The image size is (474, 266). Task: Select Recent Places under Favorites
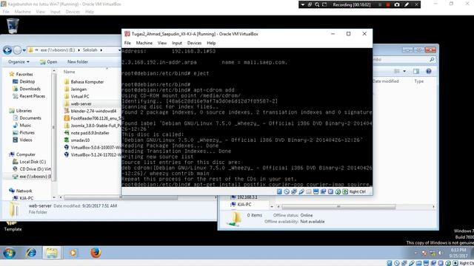point(29,96)
